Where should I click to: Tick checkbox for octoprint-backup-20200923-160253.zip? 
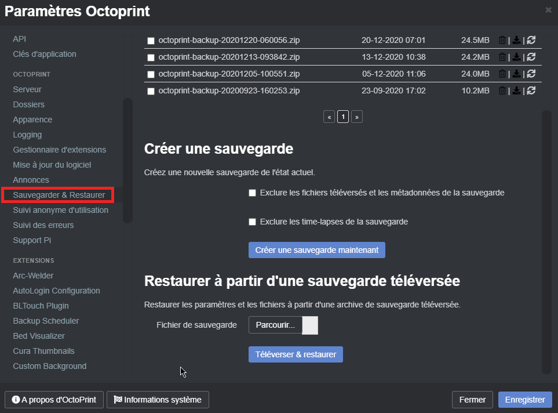click(x=151, y=91)
